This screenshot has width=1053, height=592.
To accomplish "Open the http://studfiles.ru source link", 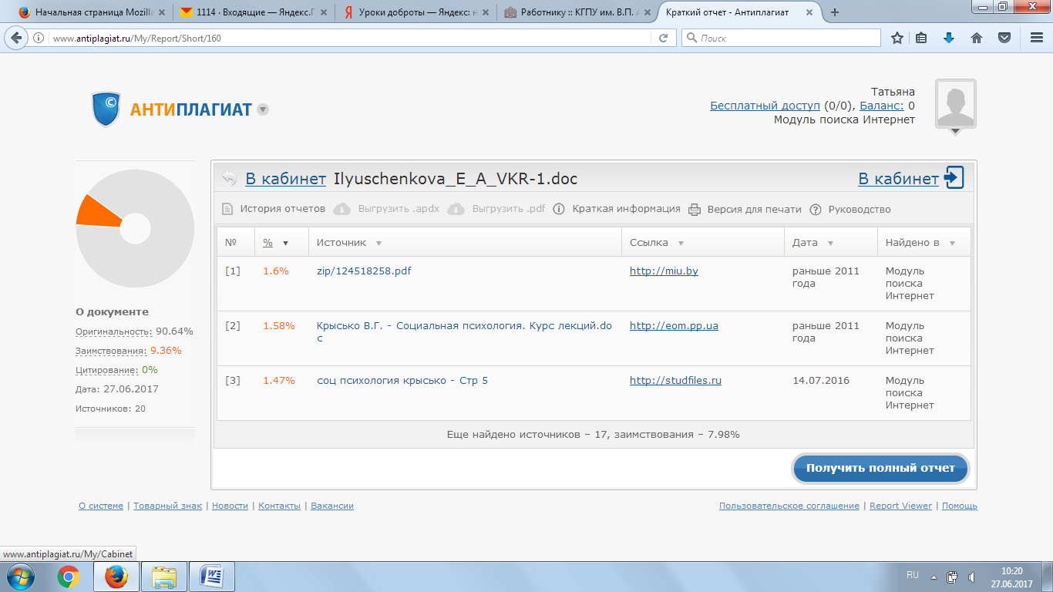I will (675, 380).
